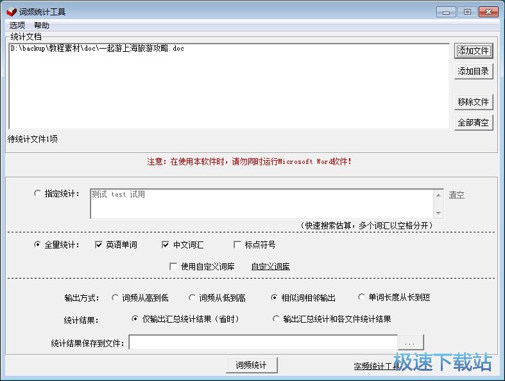Open the 帮助 menu
The height and width of the screenshot is (381, 505).
pyautogui.click(x=42, y=25)
